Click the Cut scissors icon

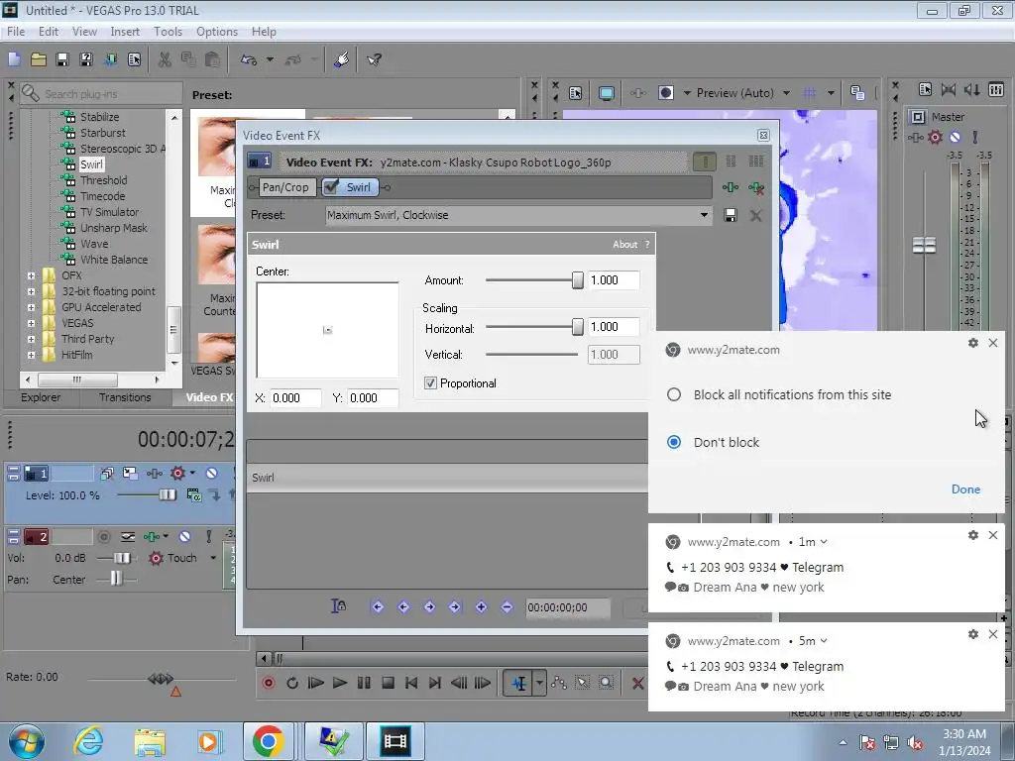coord(165,59)
